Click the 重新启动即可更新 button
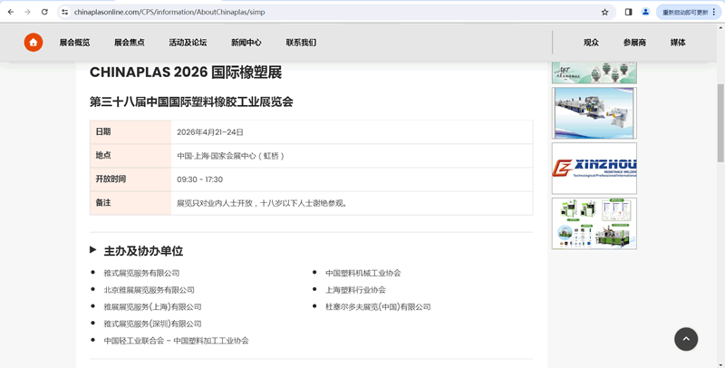 [684, 12]
